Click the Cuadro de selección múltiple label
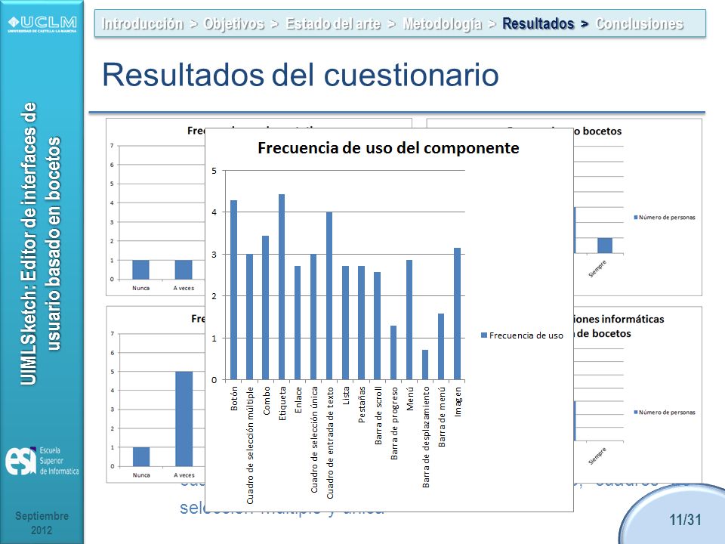 click(250, 446)
